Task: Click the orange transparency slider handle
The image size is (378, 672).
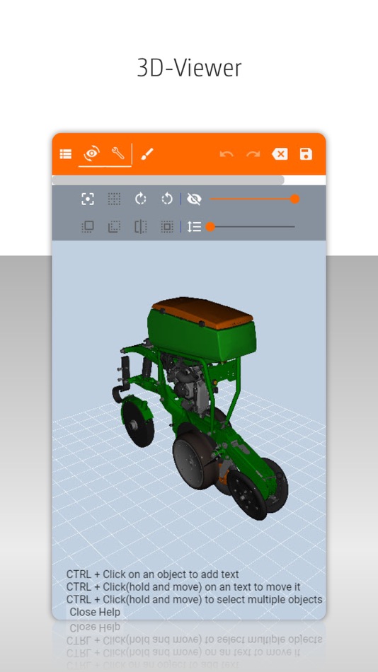Action: point(294,199)
